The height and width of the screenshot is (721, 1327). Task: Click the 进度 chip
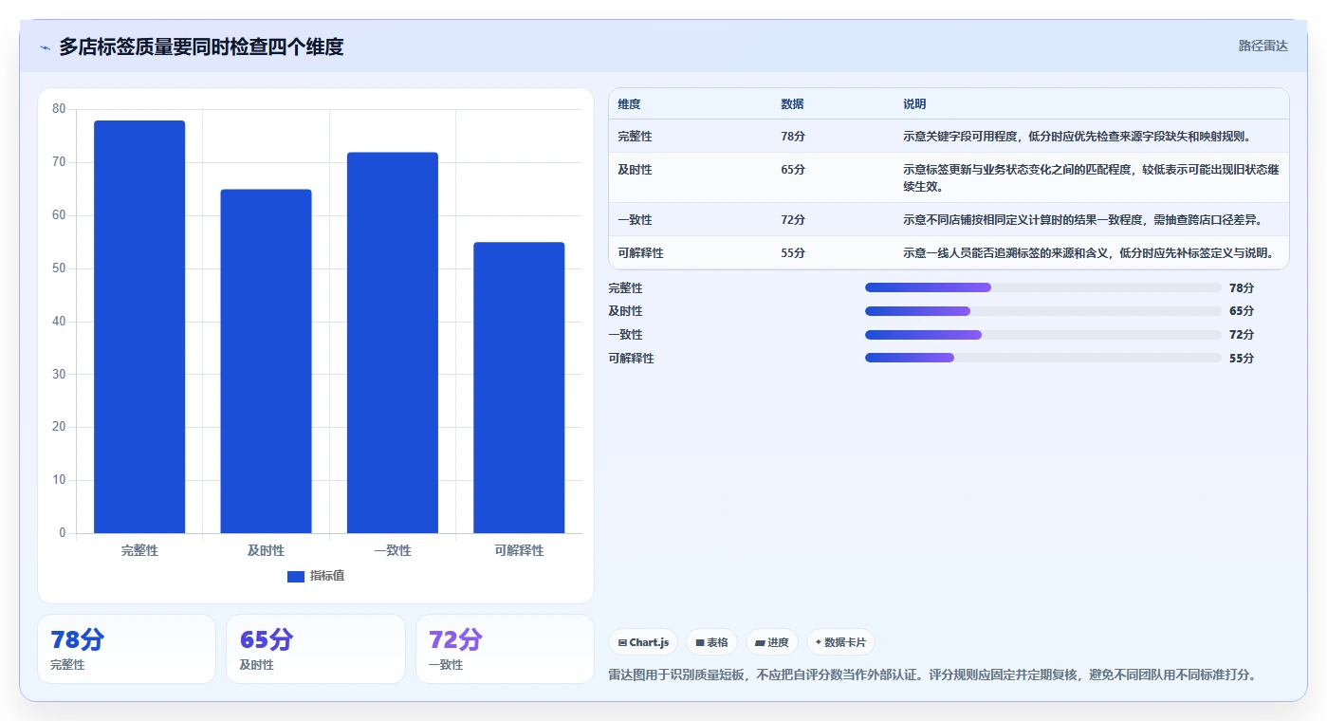click(x=772, y=642)
